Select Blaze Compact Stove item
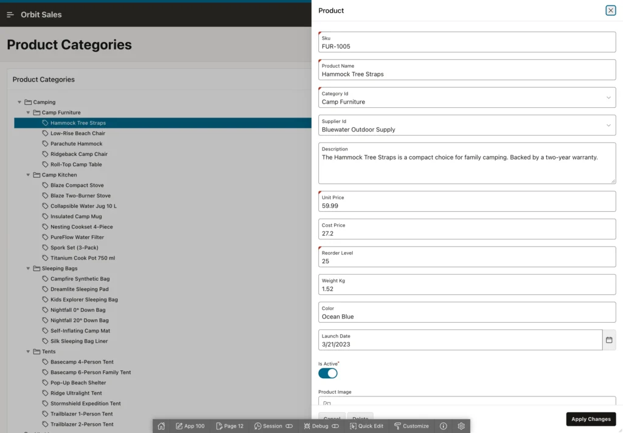 (x=77, y=185)
